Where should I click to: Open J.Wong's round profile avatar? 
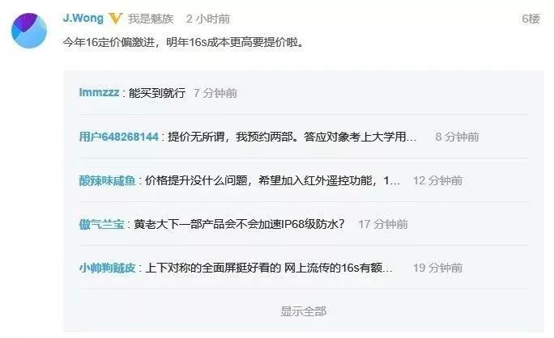coord(29,31)
